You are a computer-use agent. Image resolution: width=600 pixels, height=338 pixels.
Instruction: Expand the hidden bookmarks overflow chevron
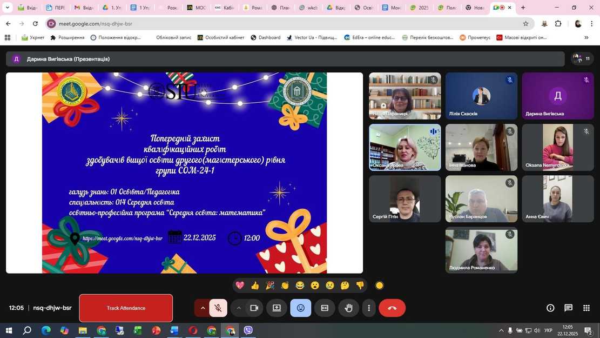coord(586,38)
